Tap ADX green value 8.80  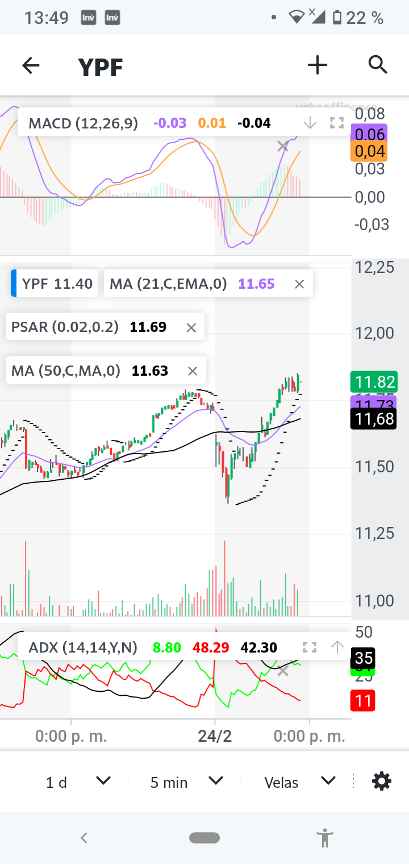coord(167,647)
